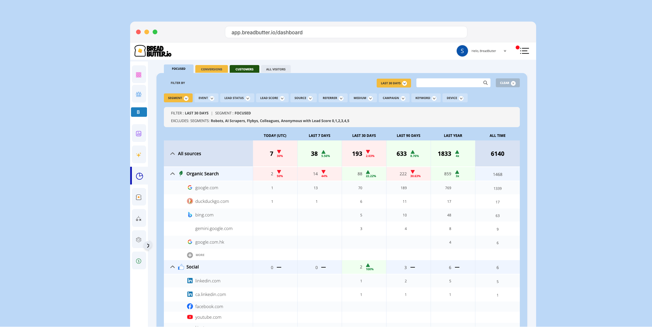Viewport: 652px width, 327px height.
Task: Click the green dollar billing sidebar icon
Action: coord(139,261)
